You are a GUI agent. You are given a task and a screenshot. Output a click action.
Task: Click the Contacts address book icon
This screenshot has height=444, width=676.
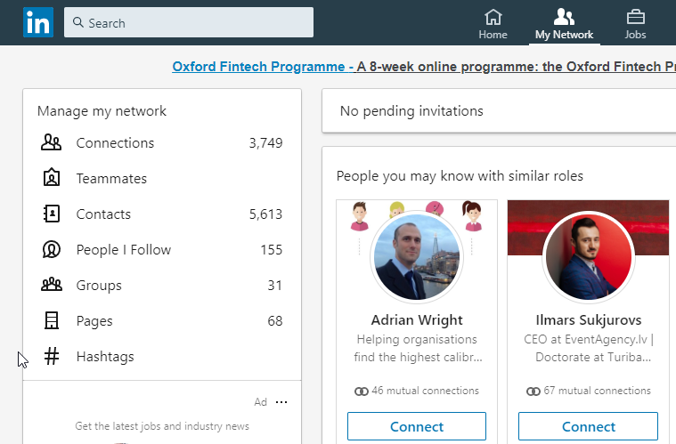52,214
